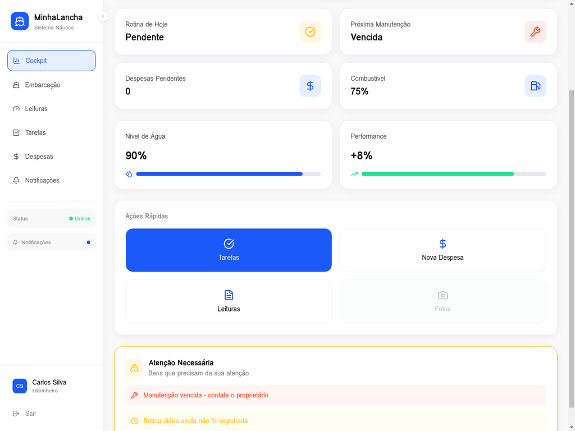Click the warning triangle icon in Atenção Necessária
This screenshot has width=575, height=431.
[x=134, y=368]
